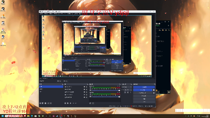
Task: Open source properties gear in Sources toolbar
Action: tap(71, 103)
